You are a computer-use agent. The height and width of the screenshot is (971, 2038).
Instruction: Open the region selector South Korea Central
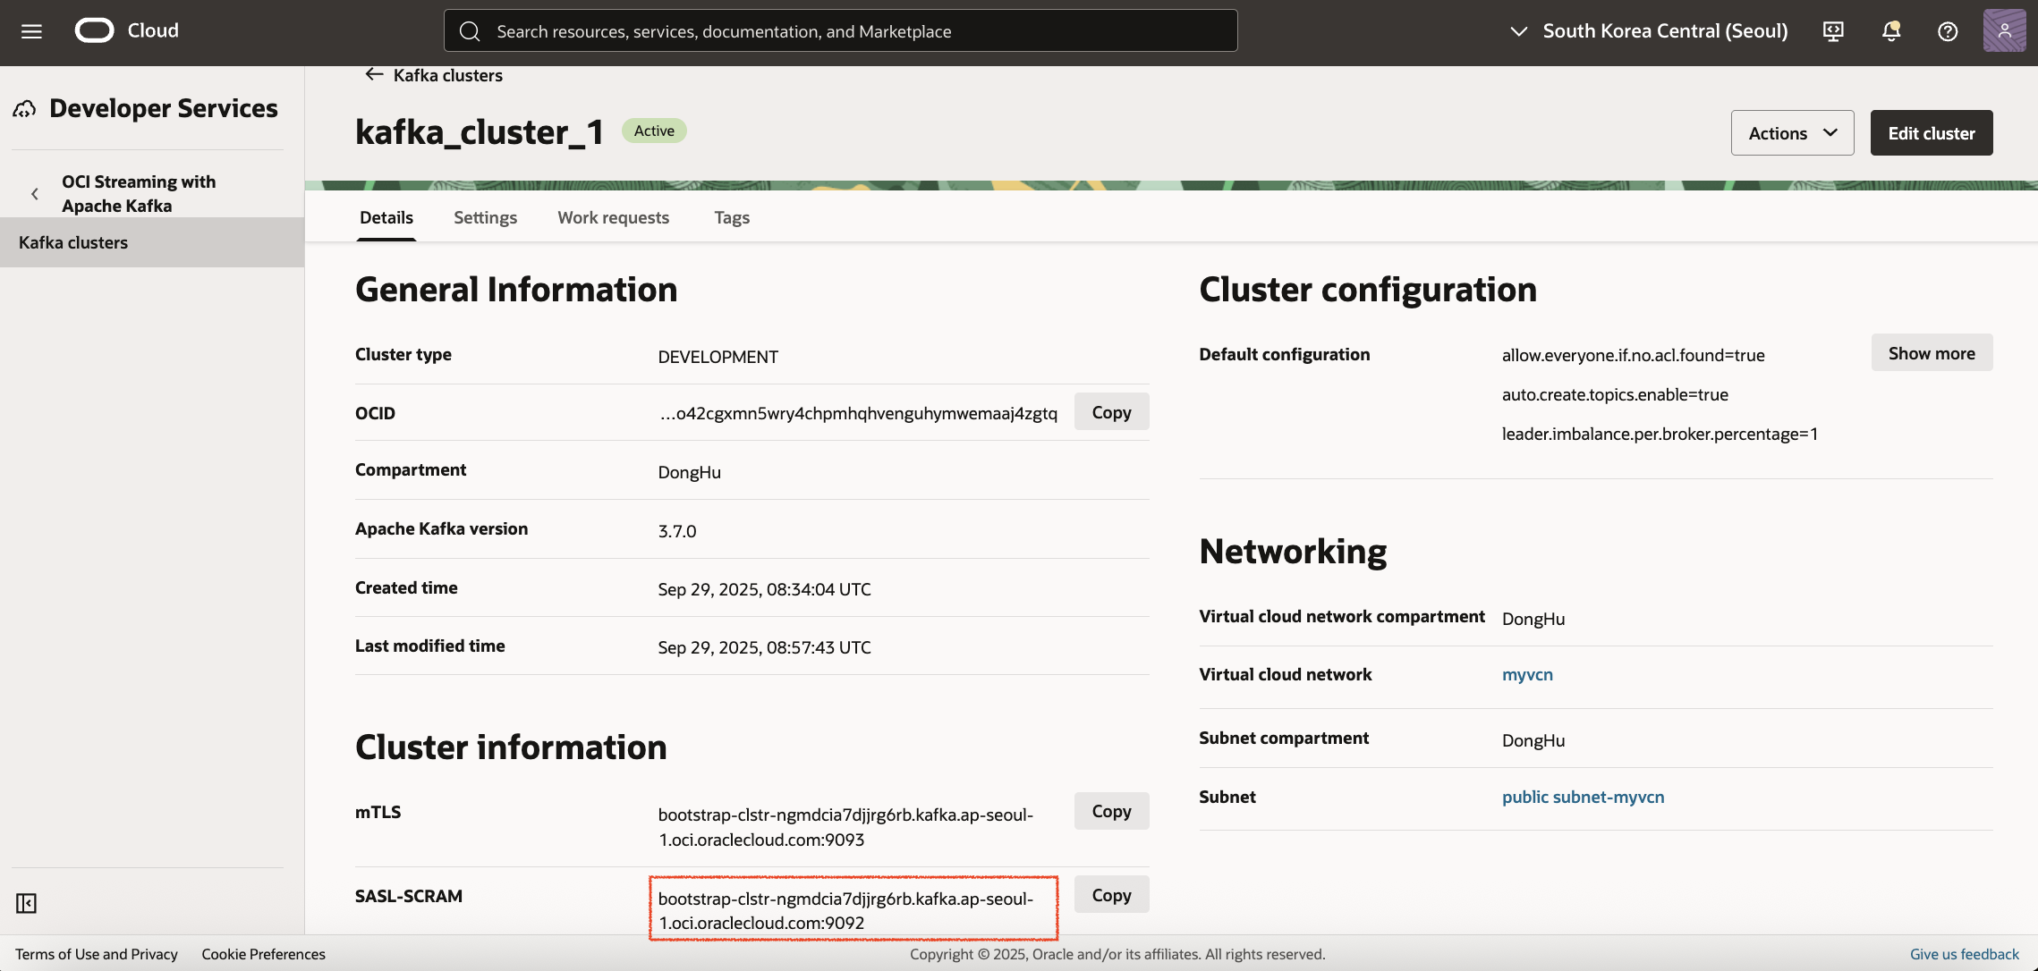click(1649, 31)
